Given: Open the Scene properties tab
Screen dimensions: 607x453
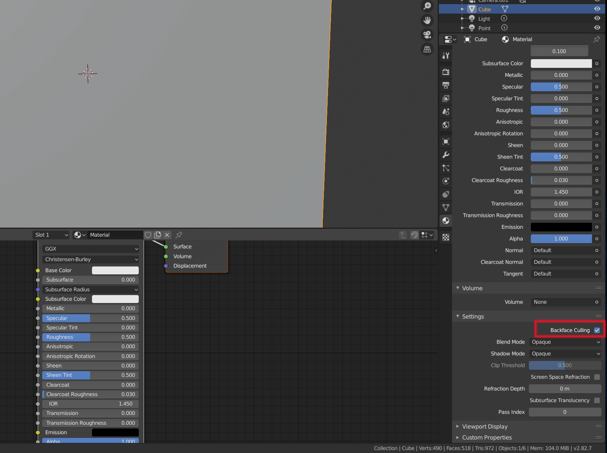Looking at the screenshot, I should (x=446, y=112).
